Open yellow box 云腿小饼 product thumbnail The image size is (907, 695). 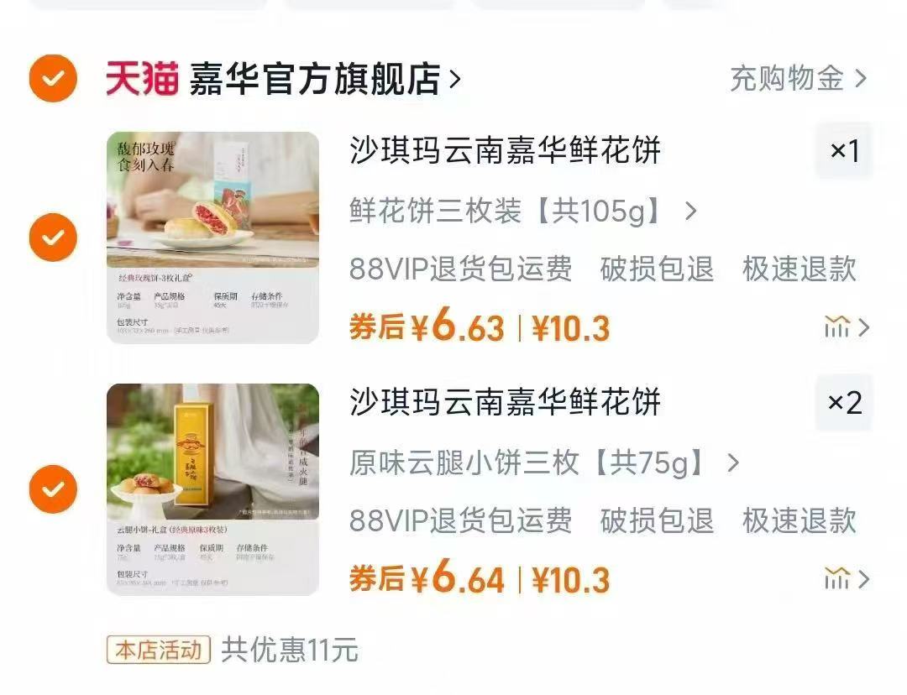pyautogui.click(x=212, y=489)
